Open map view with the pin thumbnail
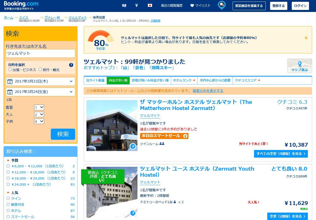This screenshot has height=220, width=316. [x=300, y=66]
